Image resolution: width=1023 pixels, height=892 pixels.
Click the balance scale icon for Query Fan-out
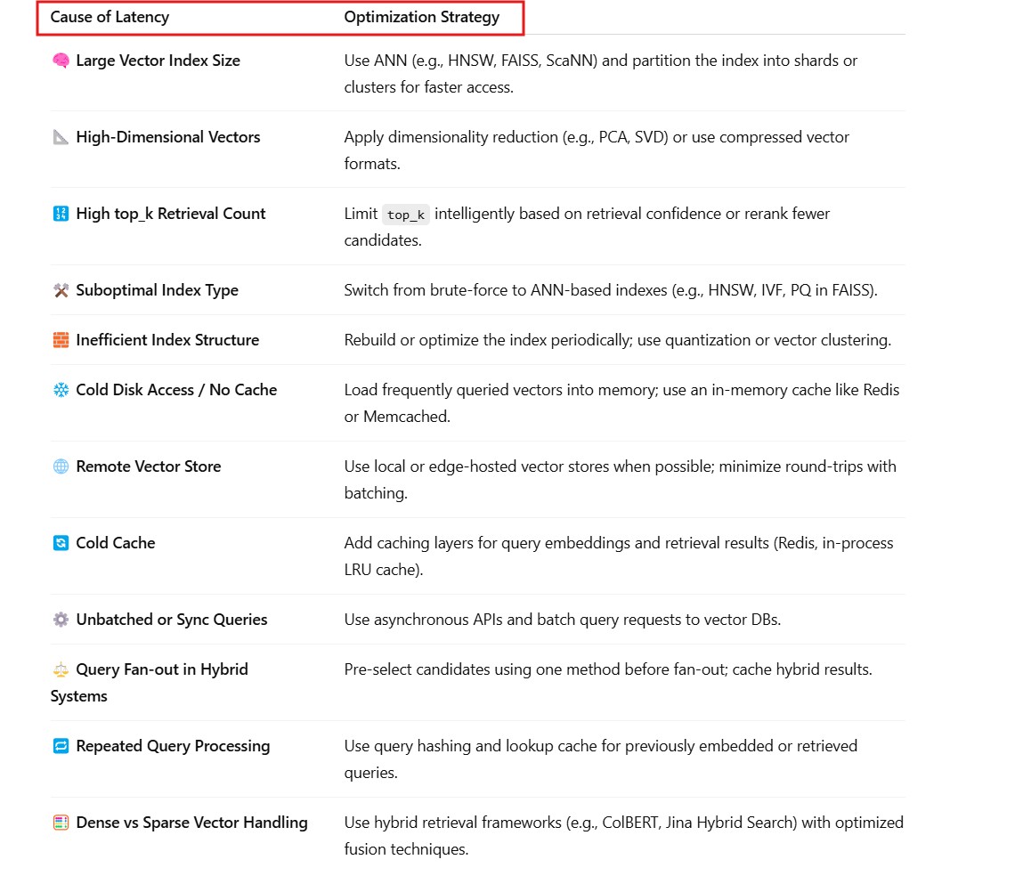61,670
